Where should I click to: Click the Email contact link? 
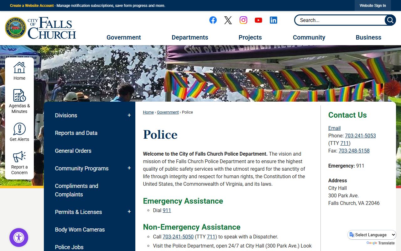click(334, 128)
